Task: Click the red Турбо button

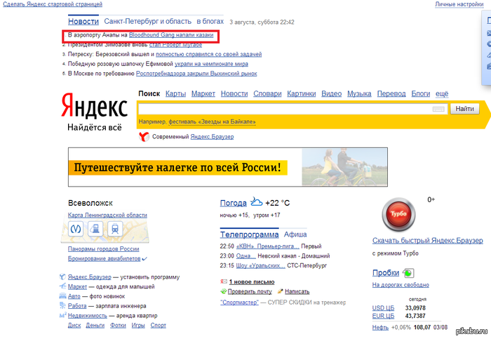Action: point(398,215)
